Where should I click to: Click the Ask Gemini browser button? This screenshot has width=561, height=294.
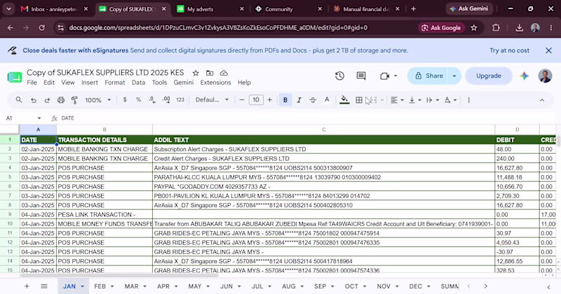469,9
